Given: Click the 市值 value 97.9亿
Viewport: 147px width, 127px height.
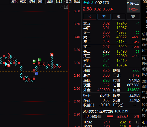Looking at the screenshot, I should (134, 80).
